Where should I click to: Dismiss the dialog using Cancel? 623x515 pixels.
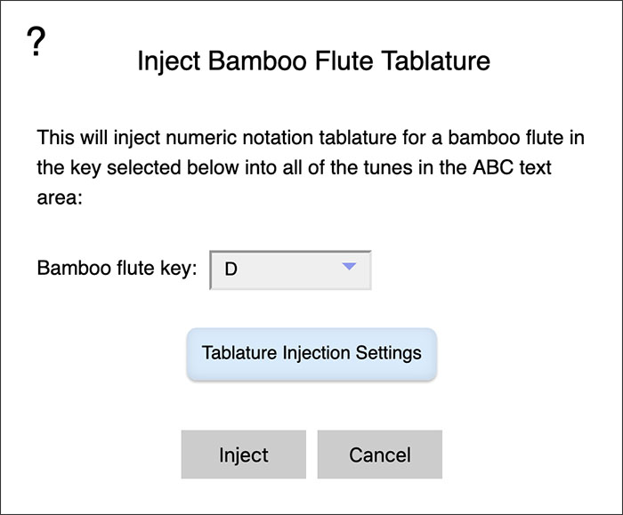point(379,455)
